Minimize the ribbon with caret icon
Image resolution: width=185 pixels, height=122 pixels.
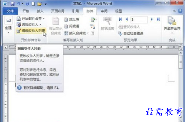coord(174,11)
